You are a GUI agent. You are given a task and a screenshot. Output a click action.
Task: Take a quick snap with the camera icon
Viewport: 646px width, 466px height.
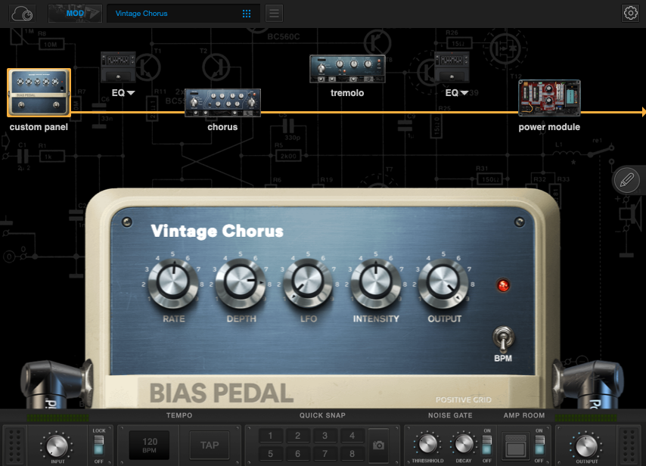click(x=378, y=445)
